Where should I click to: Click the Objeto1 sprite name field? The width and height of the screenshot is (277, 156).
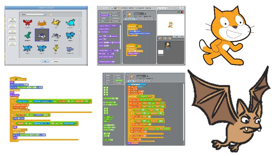[x=139, y=14]
